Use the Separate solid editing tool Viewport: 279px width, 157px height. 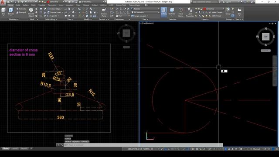point(53,16)
